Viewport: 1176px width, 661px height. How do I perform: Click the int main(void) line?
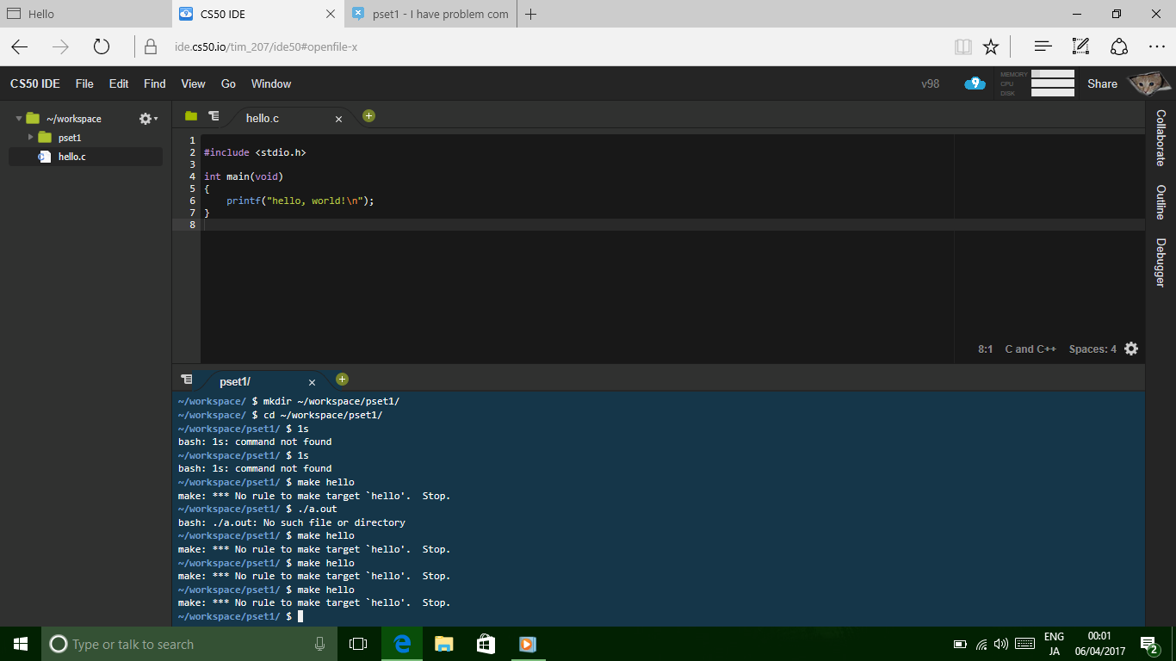[x=244, y=176]
